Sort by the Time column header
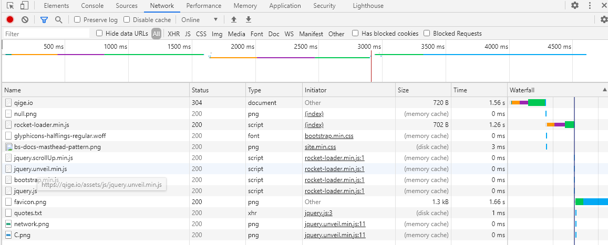 (479, 90)
